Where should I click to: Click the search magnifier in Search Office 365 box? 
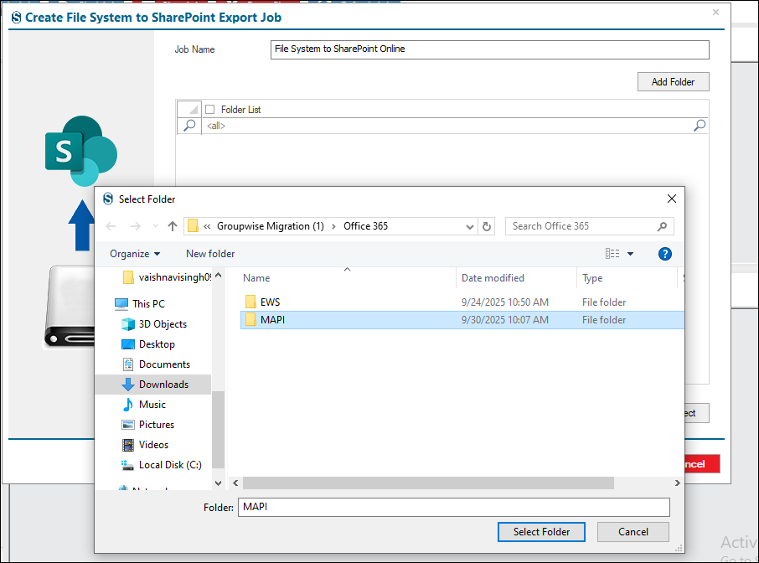(x=662, y=226)
